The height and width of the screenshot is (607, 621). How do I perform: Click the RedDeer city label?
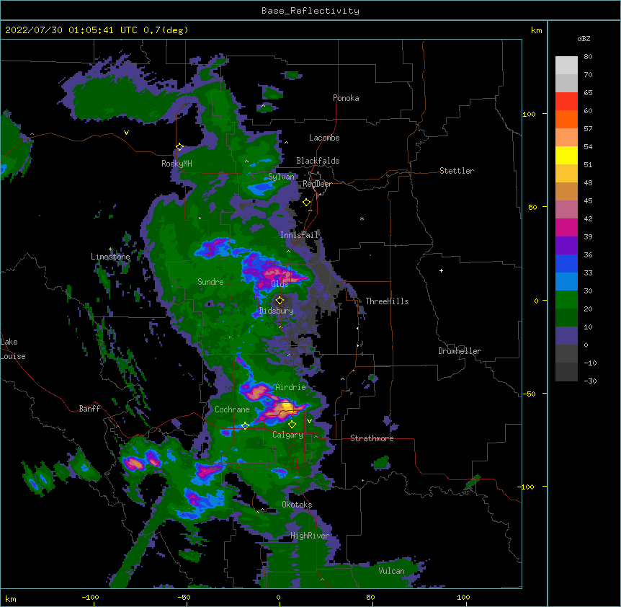[x=317, y=184]
